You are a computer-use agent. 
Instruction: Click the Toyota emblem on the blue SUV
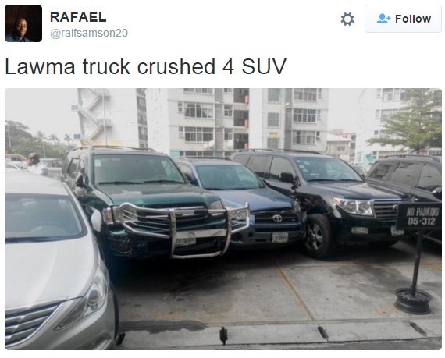(x=277, y=218)
